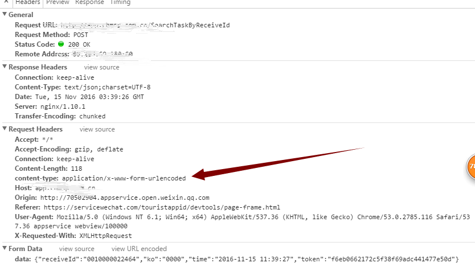Collapse the Request Headers section
The width and height of the screenshot is (475, 267).
(x=5, y=129)
